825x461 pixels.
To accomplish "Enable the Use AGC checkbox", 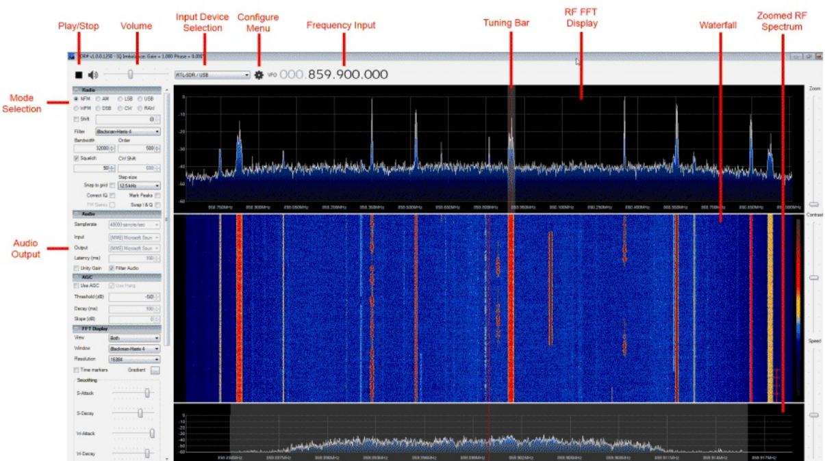I will (x=76, y=285).
